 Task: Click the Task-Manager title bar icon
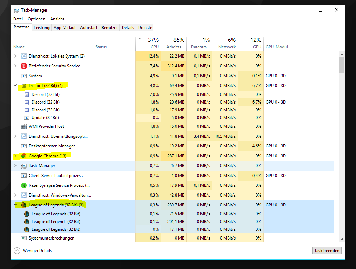(x=17, y=10)
